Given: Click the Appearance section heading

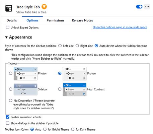Looking at the screenshot, I should (20, 37).
